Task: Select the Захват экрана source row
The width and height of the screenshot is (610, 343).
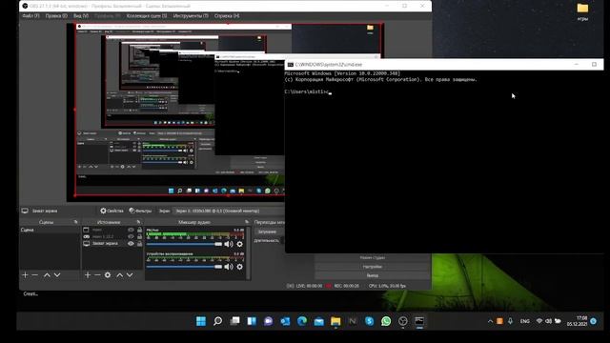Action: click(112, 244)
